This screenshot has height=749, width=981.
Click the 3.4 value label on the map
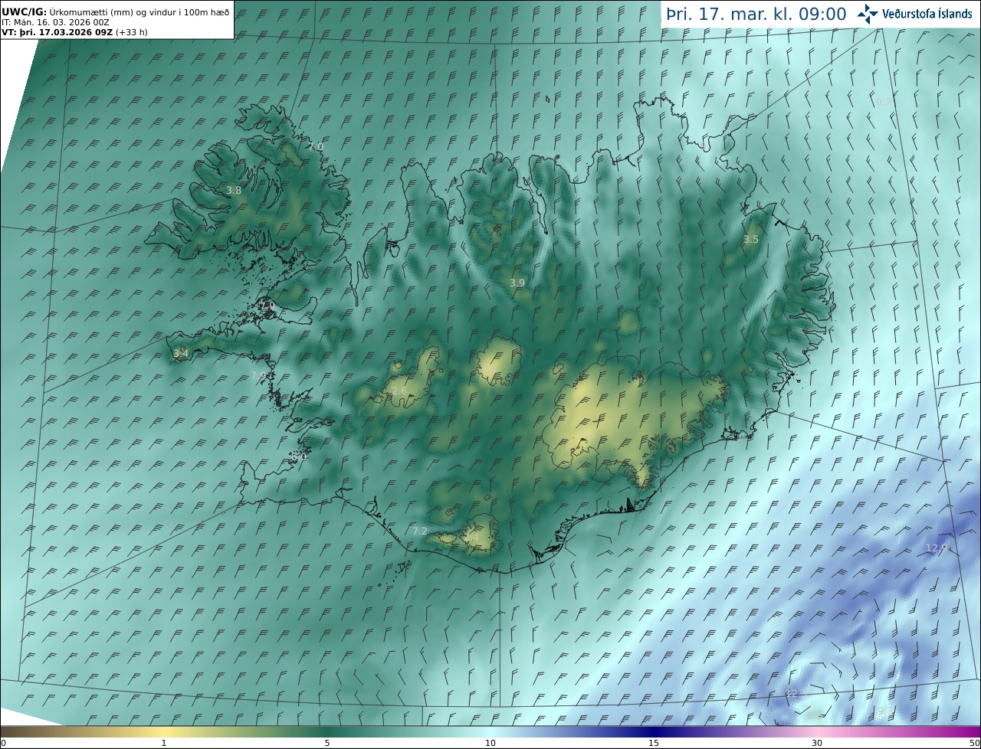point(180,353)
